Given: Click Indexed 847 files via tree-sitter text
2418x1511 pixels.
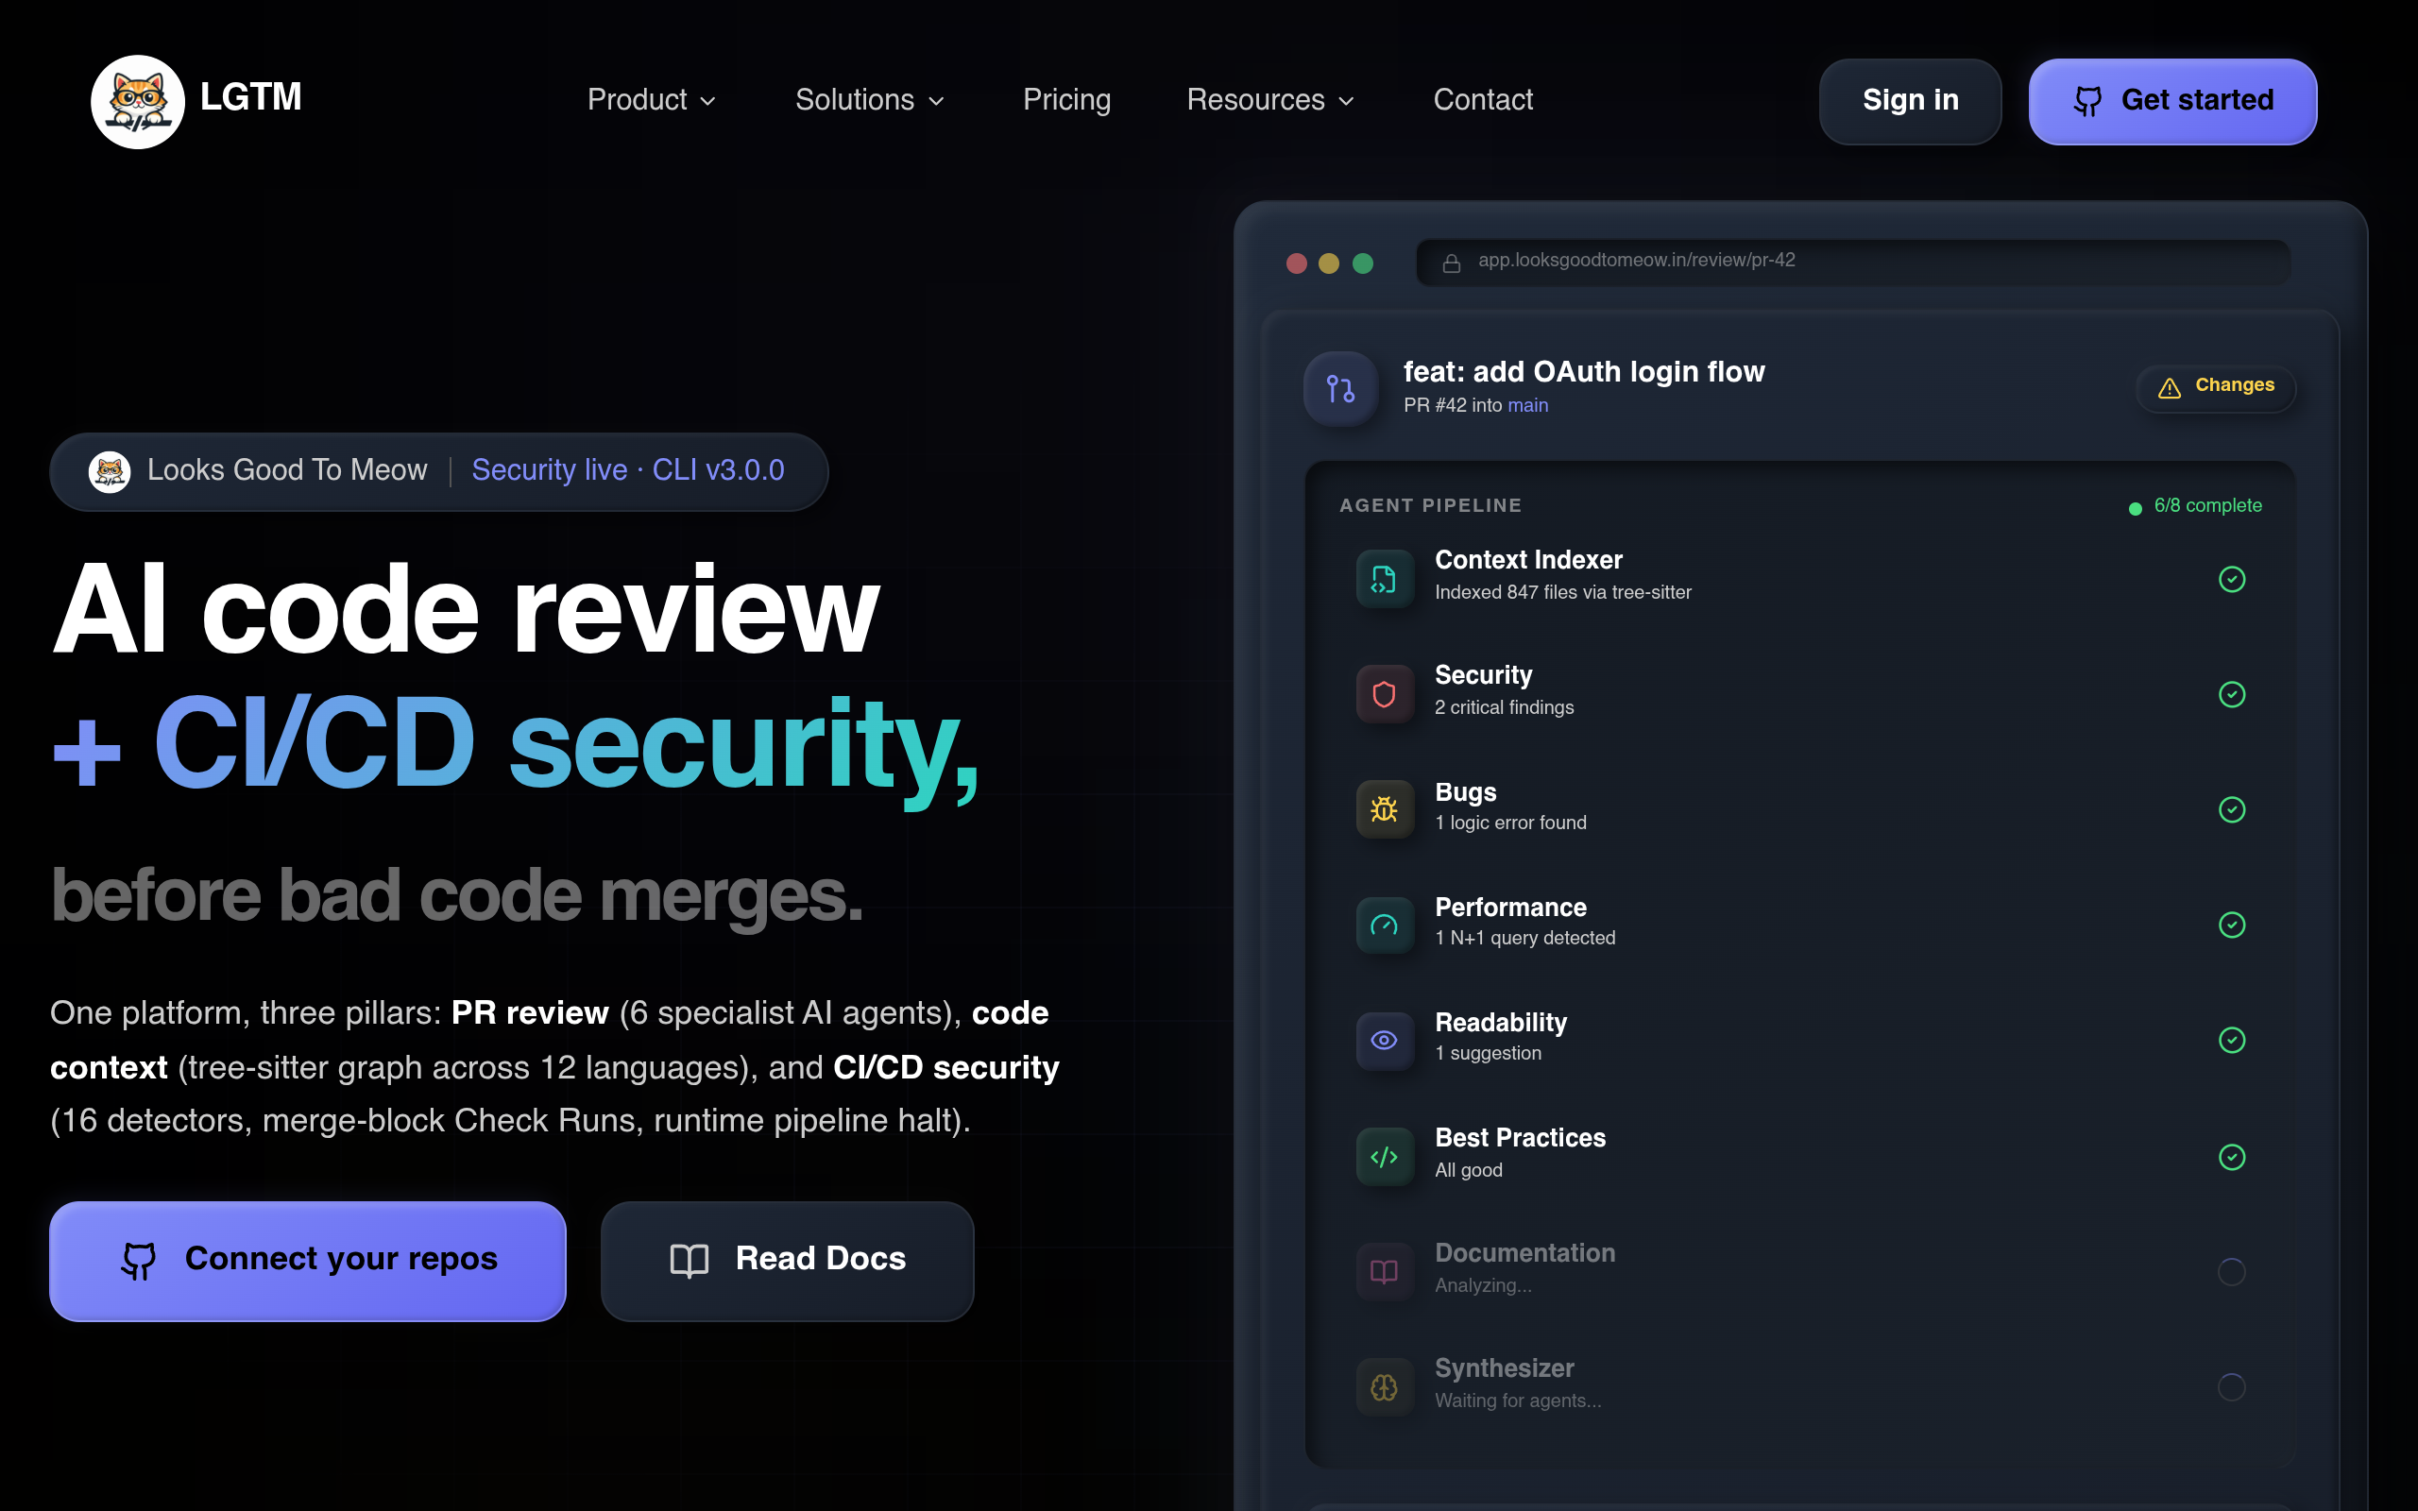Looking at the screenshot, I should 1562,593.
